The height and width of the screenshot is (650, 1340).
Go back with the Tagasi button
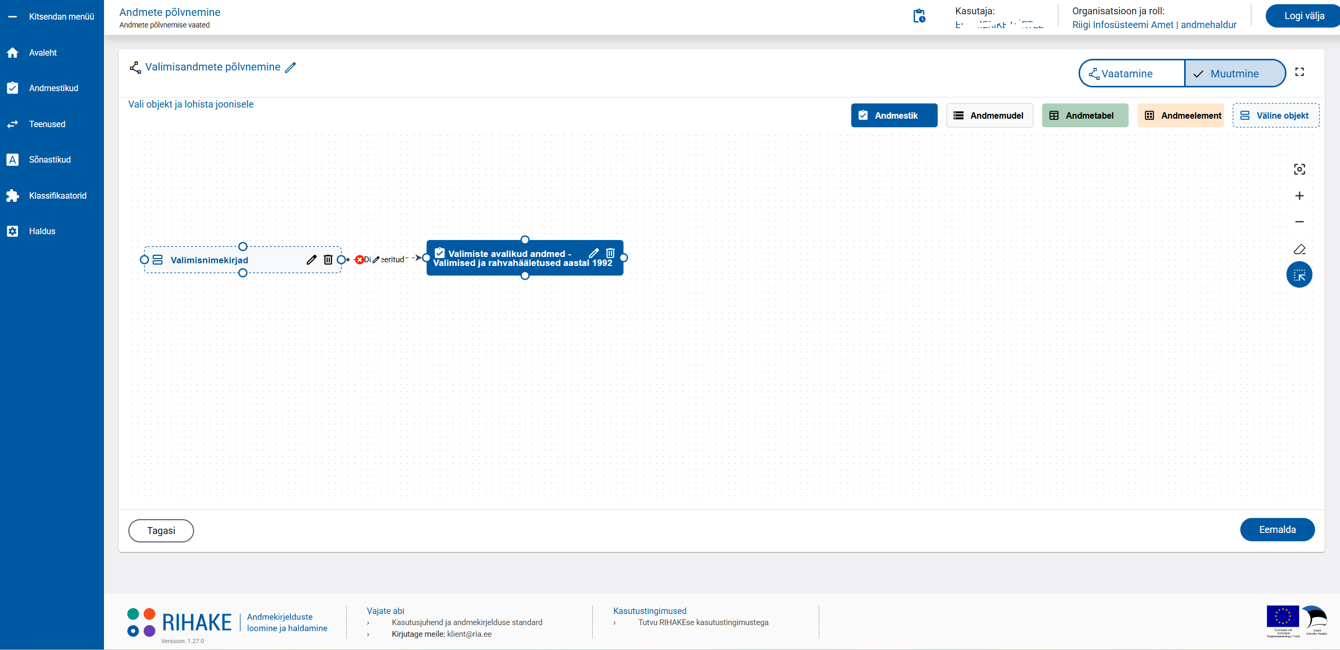tap(161, 531)
